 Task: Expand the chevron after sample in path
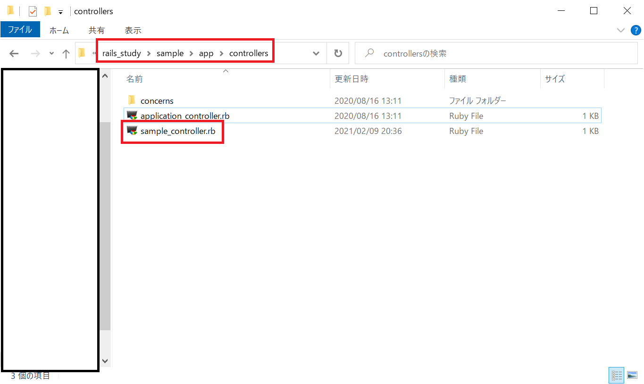point(191,53)
